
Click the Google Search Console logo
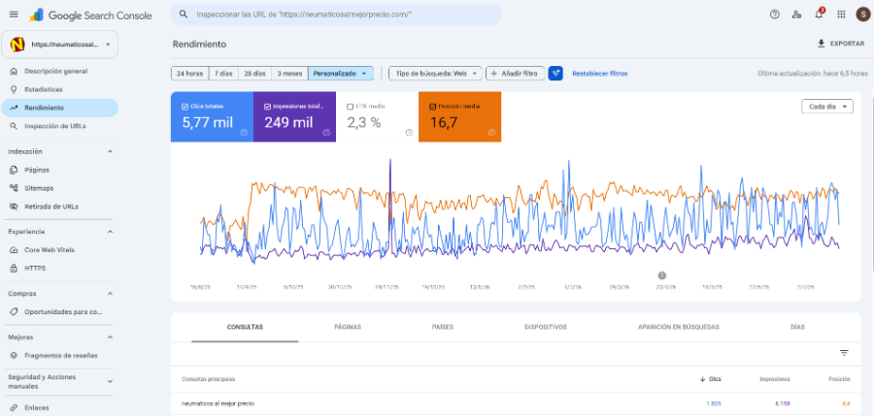pyautogui.click(x=90, y=16)
